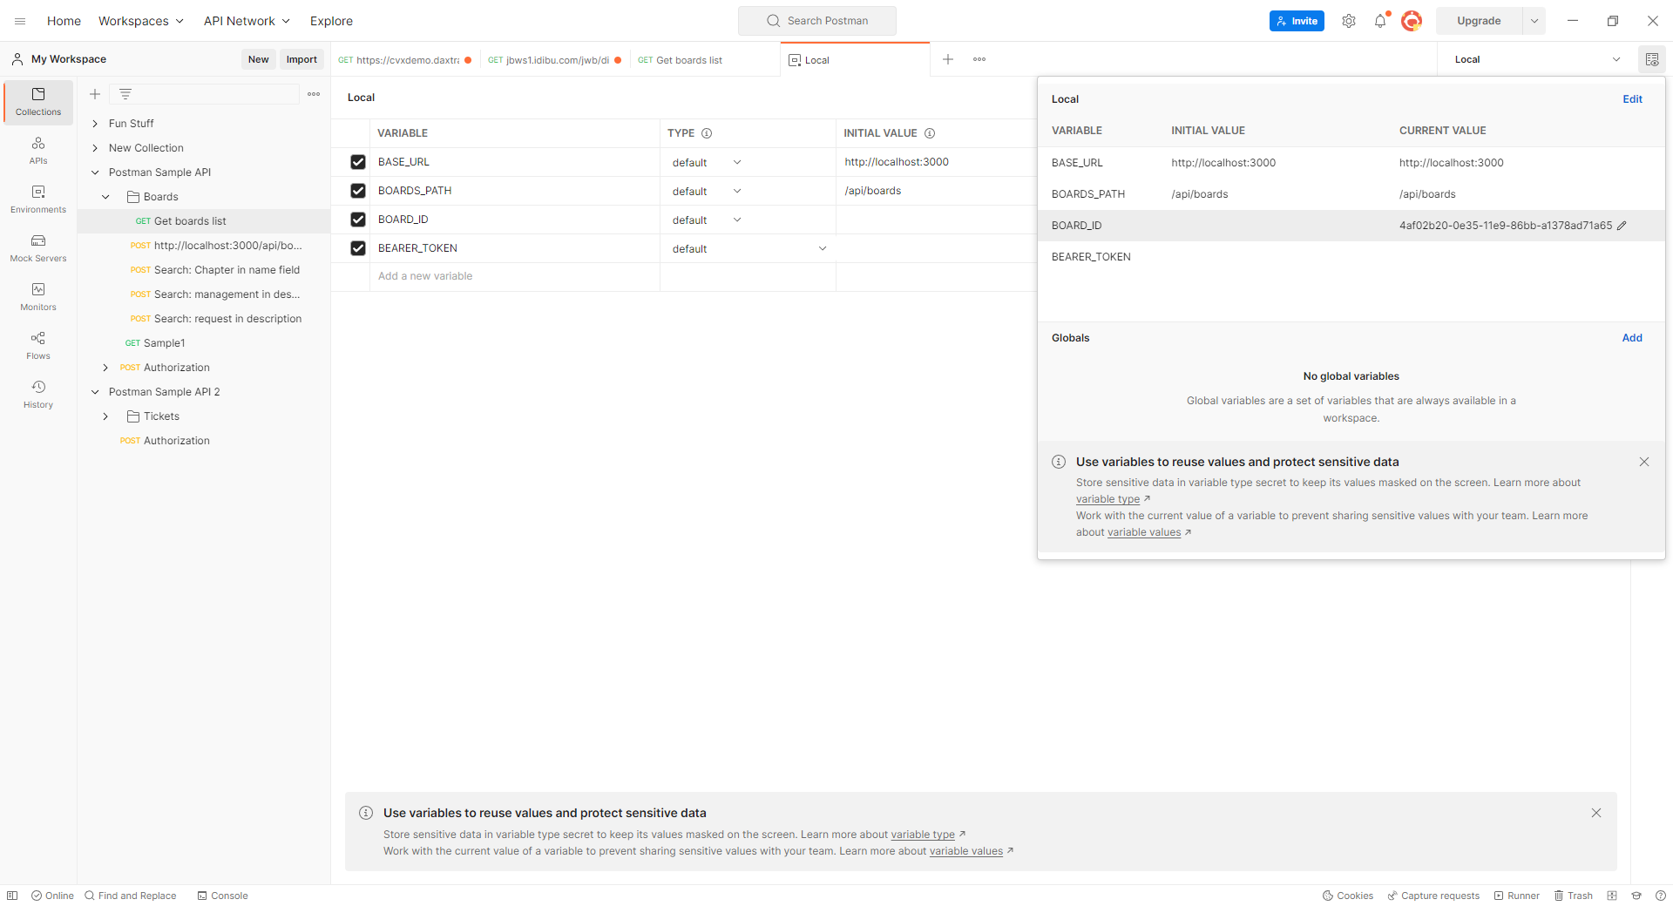
Task: Open the API Network menu
Action: coord(247,21)
